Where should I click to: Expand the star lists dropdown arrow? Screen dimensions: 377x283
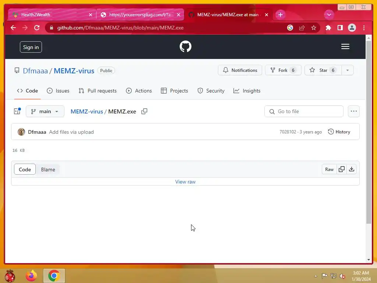coord(348,70)
